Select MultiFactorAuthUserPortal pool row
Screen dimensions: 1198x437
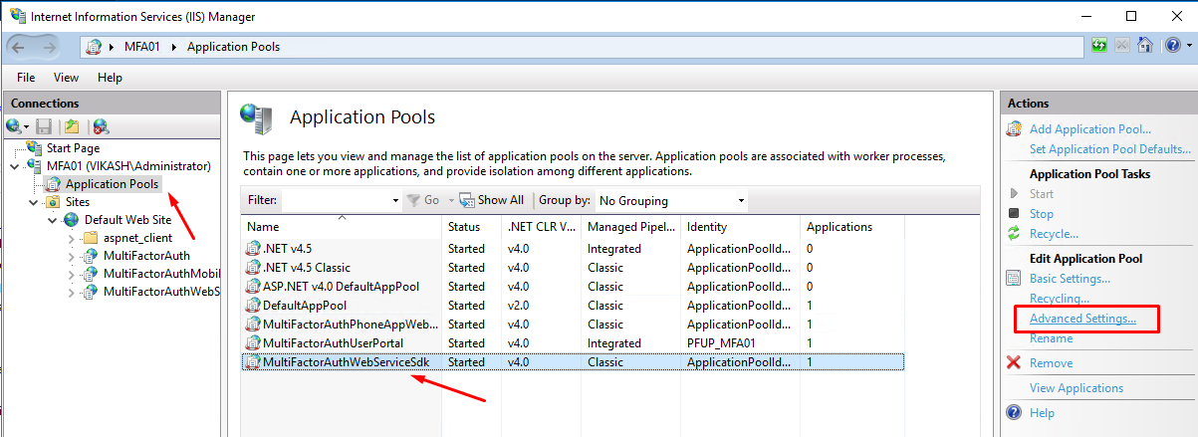click(573, 343)
